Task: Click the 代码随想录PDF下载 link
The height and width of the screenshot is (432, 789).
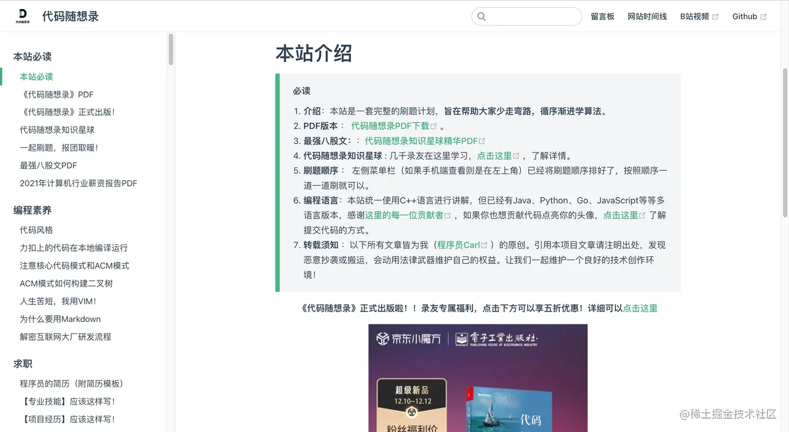Action: click(390, 126)
